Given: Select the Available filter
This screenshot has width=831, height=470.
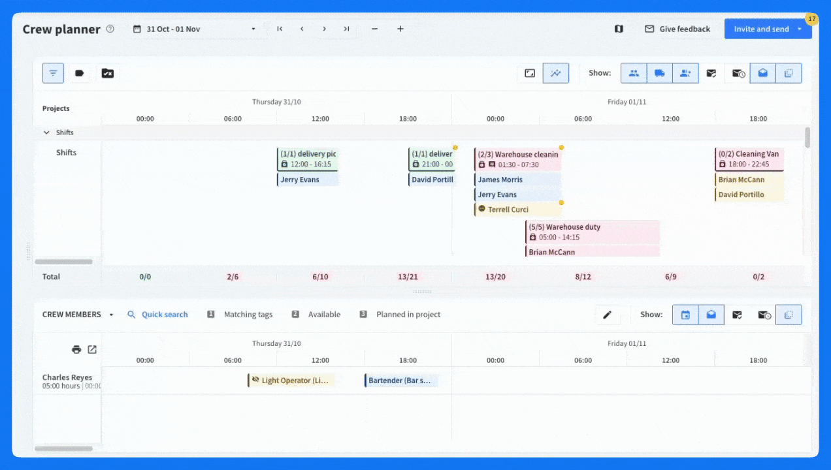Looking at the screenshot, I should coord(316,315).
